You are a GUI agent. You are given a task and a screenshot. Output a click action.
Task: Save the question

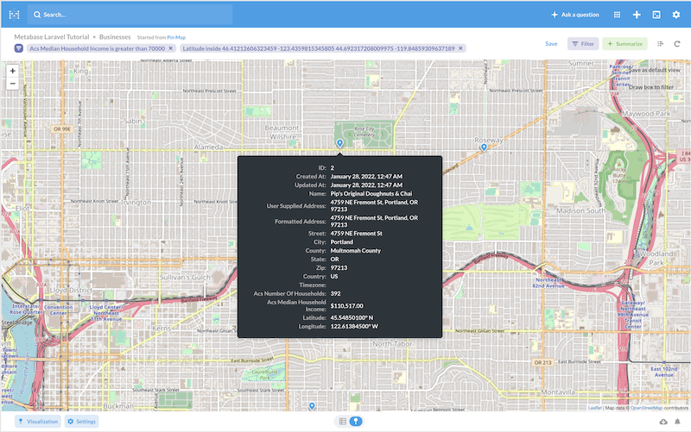(x=551, y=44)
